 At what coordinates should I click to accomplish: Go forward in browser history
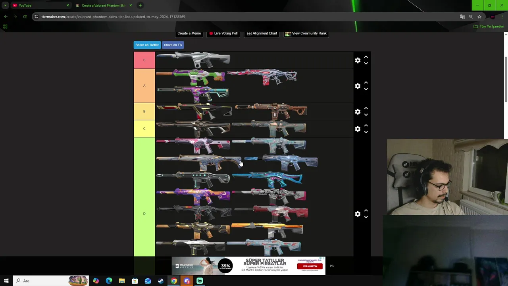(x=15, y=17)
